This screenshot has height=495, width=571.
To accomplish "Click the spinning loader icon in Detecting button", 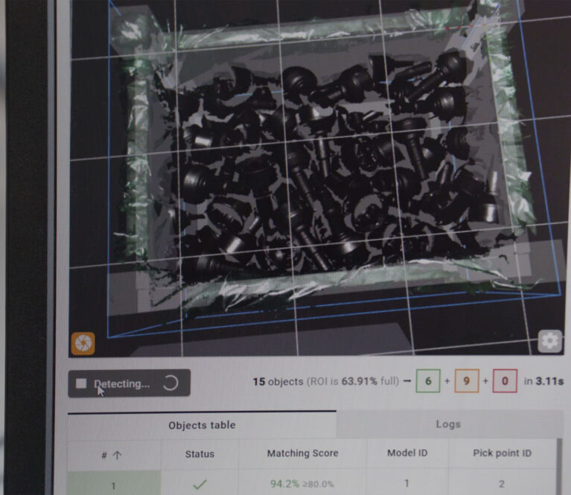I will click(x=170, y=383).
